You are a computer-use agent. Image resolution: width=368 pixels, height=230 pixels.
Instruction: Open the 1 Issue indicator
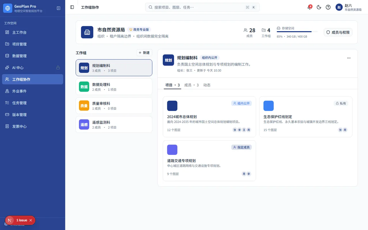[x=22, y=220]
